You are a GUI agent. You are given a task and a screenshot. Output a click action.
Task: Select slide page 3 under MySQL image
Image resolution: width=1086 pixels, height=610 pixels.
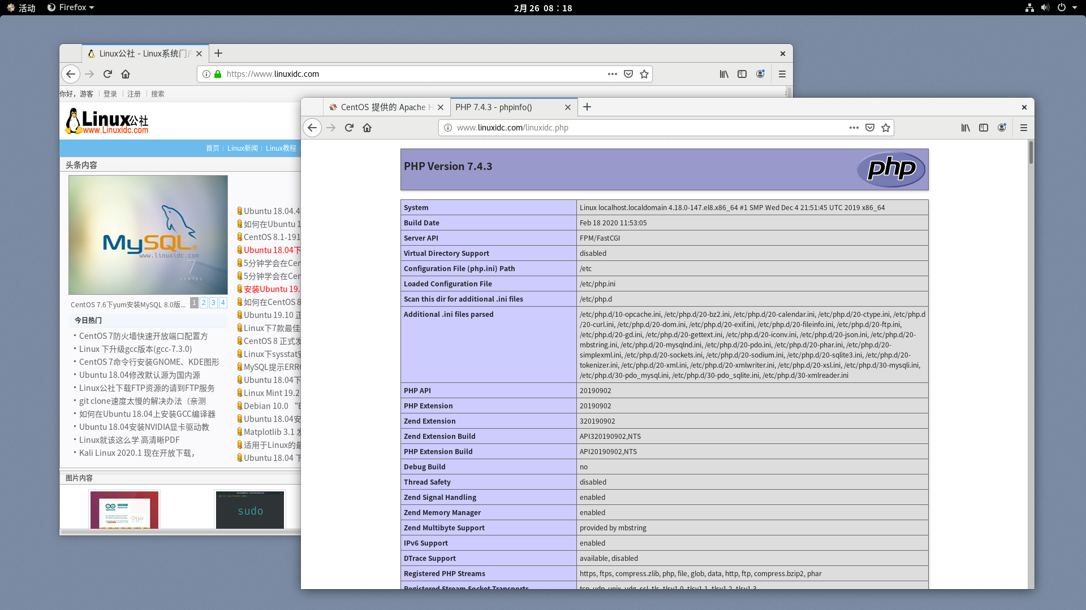click(x=213, y=303)
